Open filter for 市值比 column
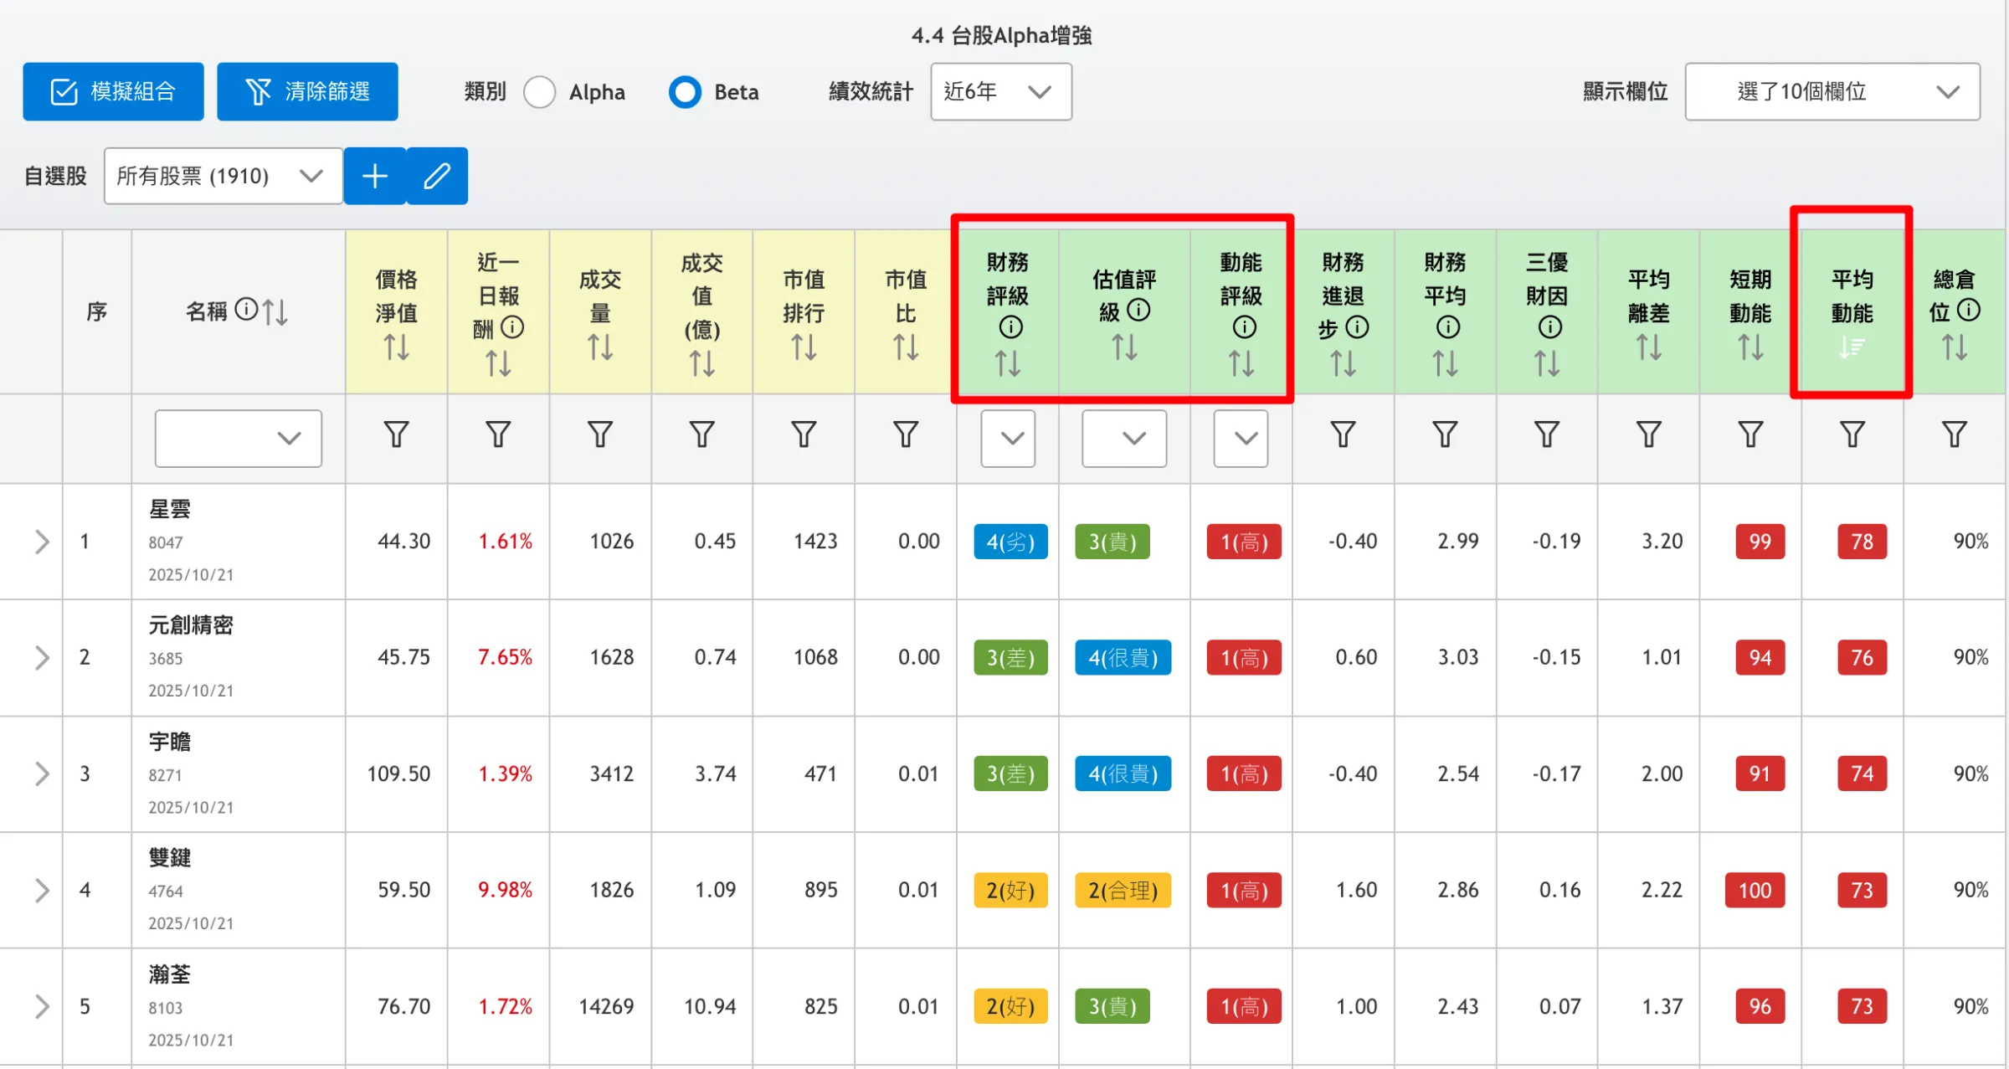This screenshot has height=1069, width=2009. click(x=906, y=434)
